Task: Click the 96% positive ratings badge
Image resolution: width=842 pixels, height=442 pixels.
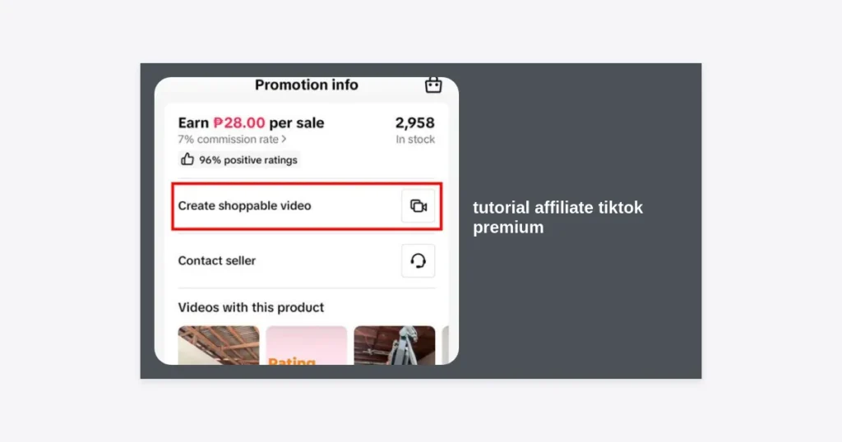Action: tap(239, 160)
